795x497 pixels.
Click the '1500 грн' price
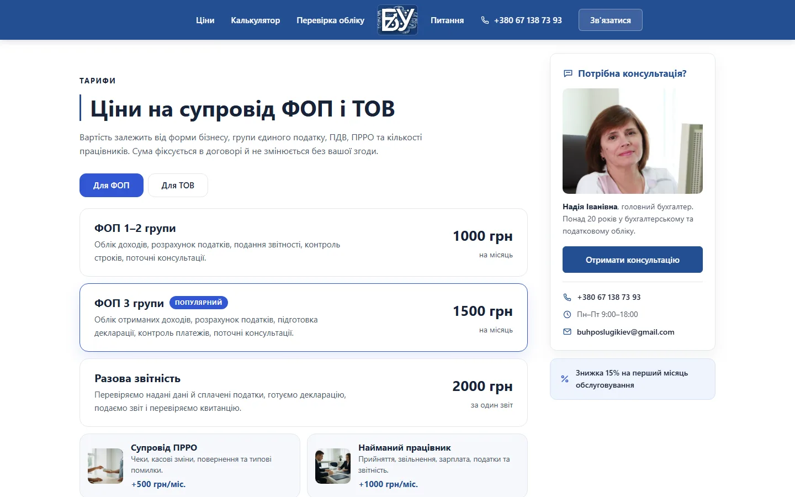[x=483, y=311]
